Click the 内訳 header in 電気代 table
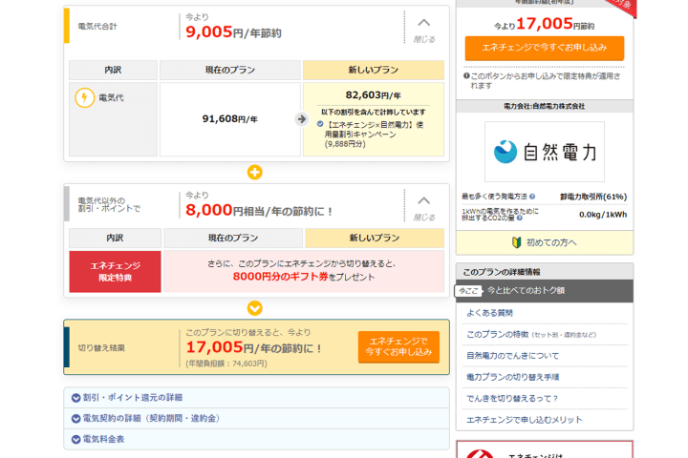The width and height of the screenshot is (688, 458). click(x=113, y=70)
